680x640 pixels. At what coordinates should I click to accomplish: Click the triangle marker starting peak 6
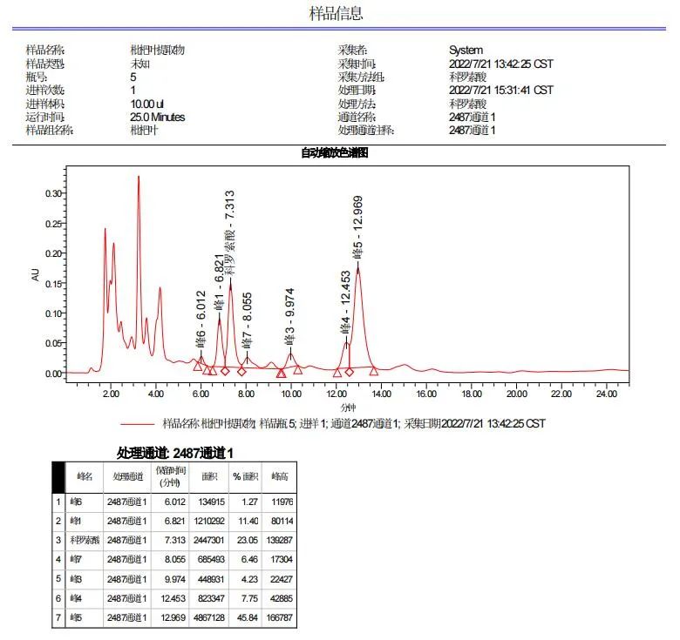coord(198,366)
